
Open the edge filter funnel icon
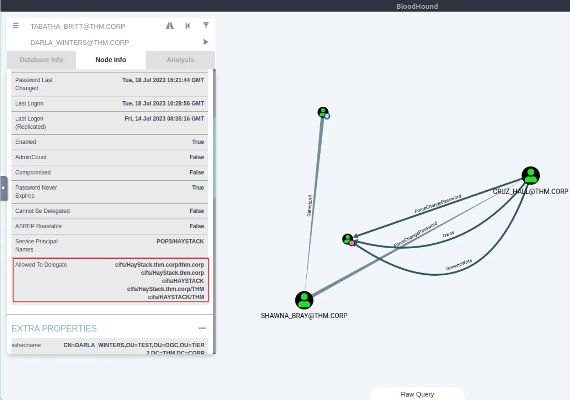click(x=206, y=26)
